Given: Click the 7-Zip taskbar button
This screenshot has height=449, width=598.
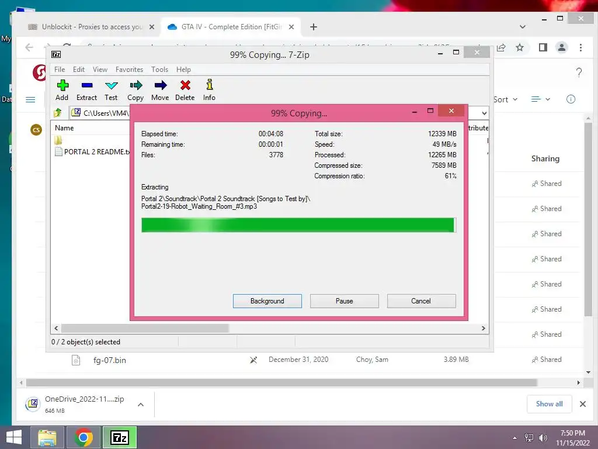Looking at the screenshot, I should [x=119, y=437].
